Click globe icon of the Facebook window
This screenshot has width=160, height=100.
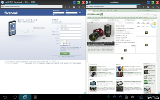click(2, 2)
